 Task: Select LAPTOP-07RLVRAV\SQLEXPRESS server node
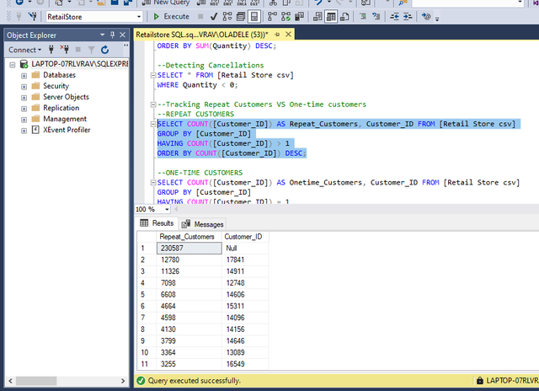79,63
